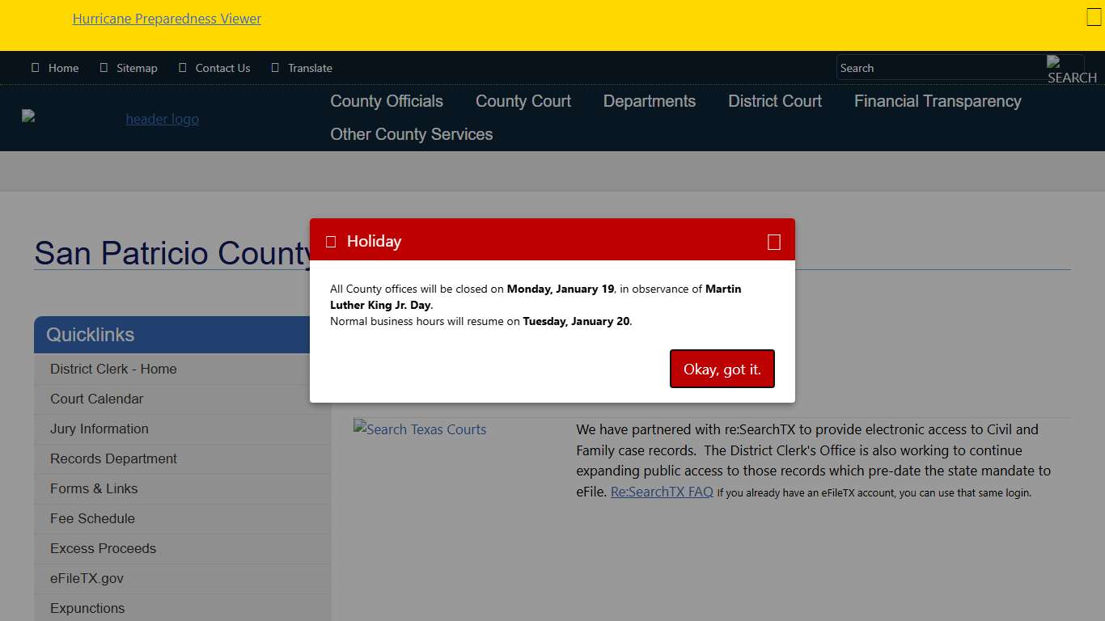The height and width of the screenshot is (621, 1105).
Task: Open the County Court menu
Action: click(x=523, y=101)
